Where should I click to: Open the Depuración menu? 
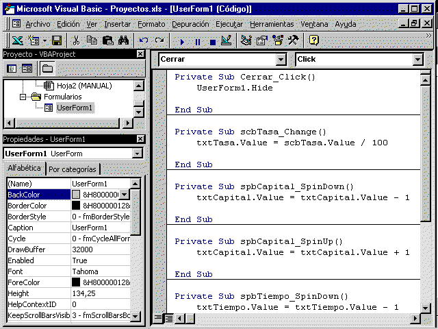click(x=190, y=25)
